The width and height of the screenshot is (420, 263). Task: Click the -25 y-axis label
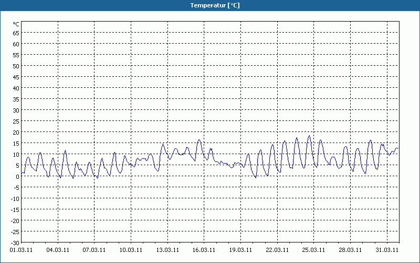(x=15, y=231)
